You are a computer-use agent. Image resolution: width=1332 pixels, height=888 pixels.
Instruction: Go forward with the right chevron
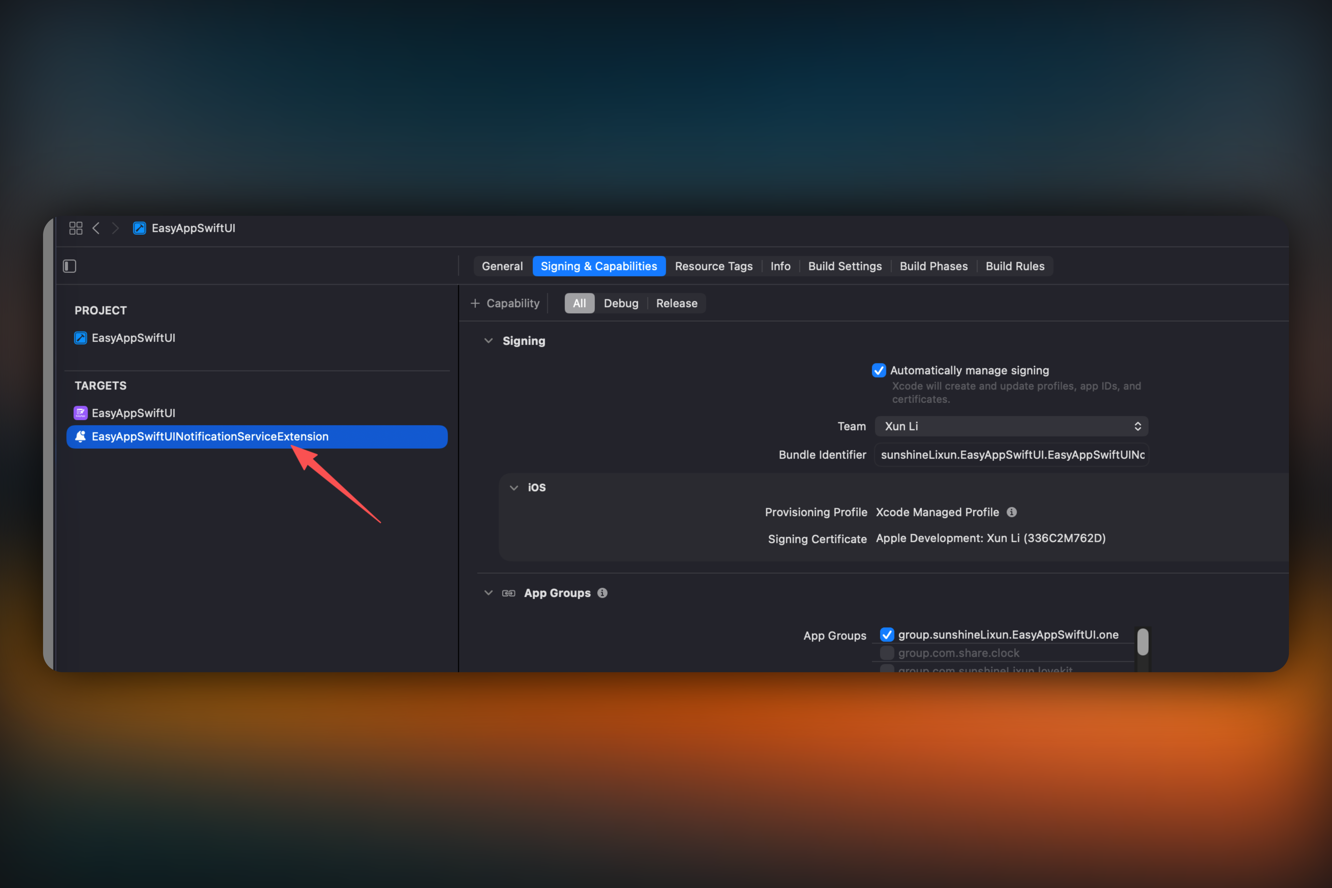coord(115,228)
